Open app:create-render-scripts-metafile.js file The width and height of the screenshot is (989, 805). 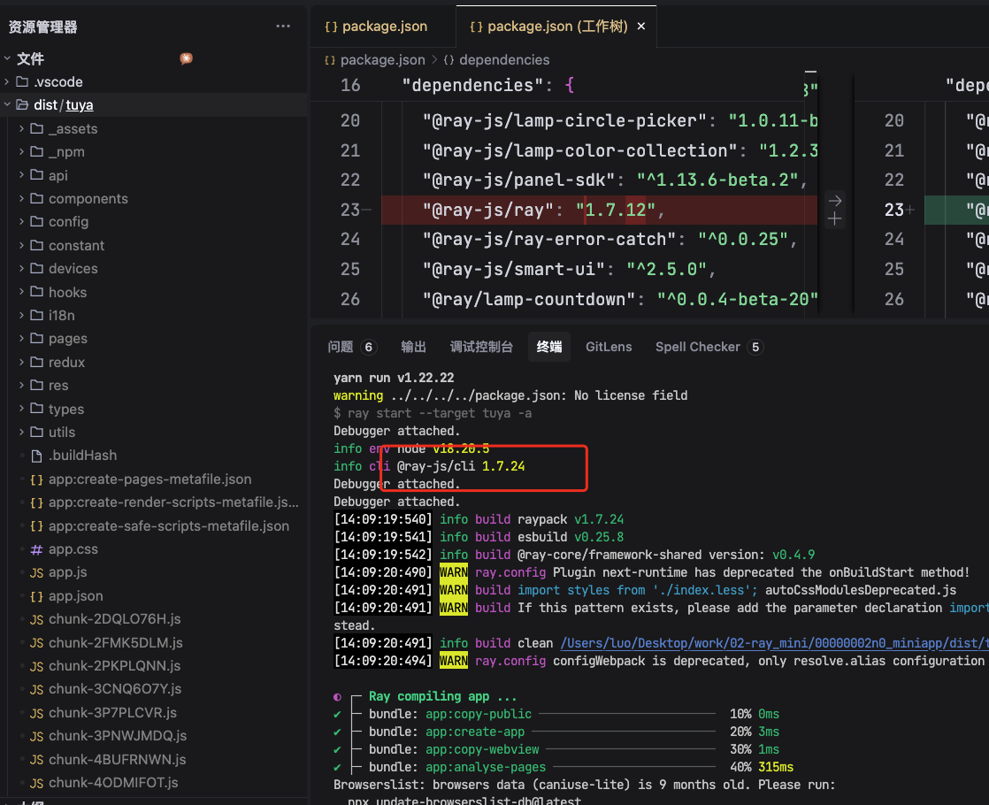point(173,502)
